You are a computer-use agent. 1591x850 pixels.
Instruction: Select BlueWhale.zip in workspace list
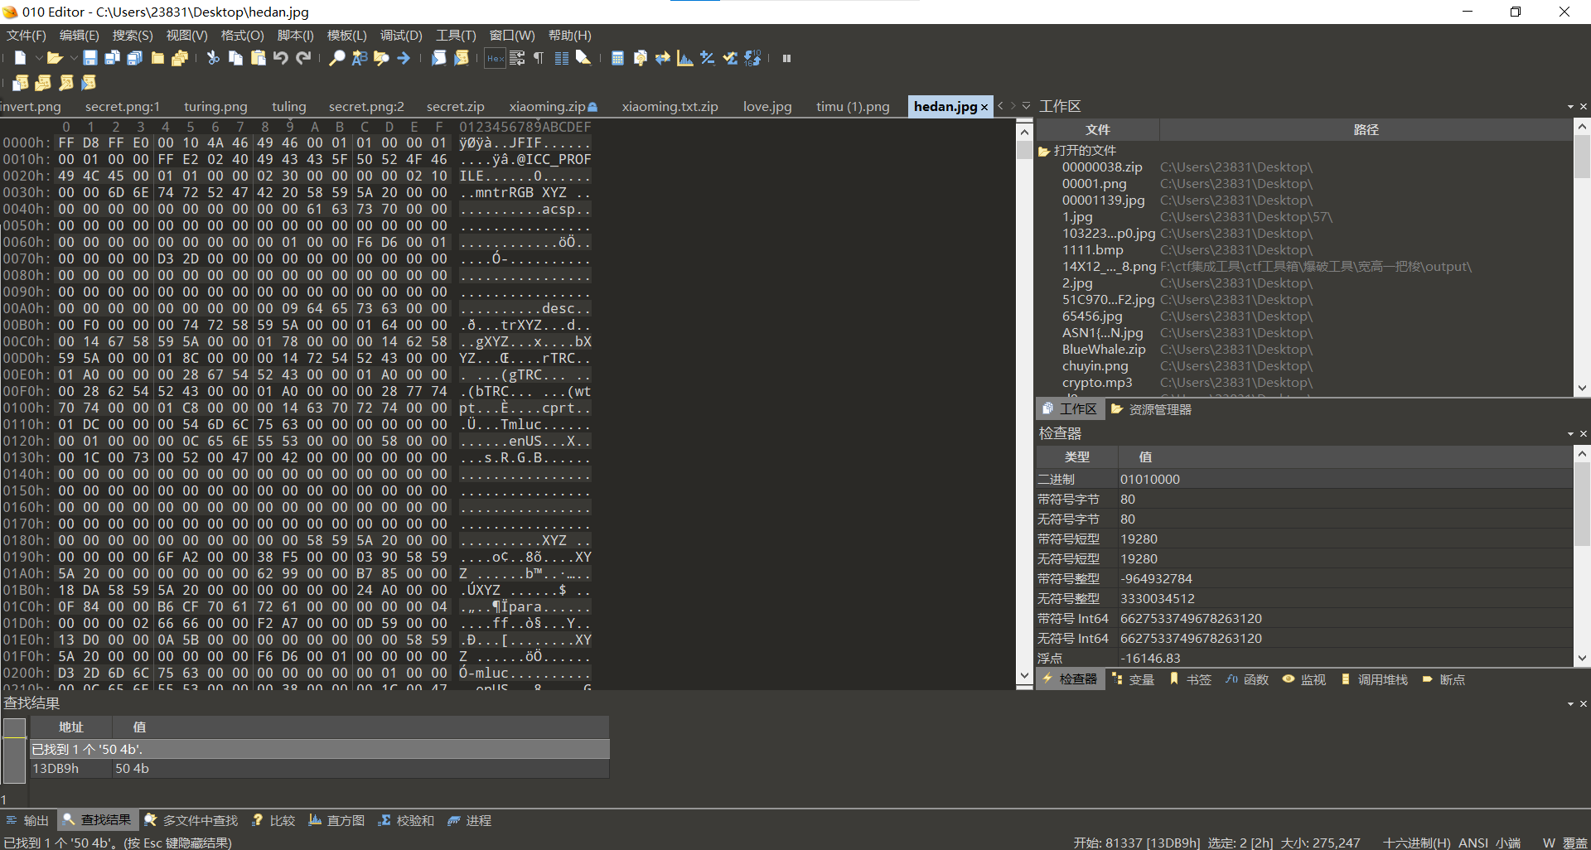(1104, 350)
